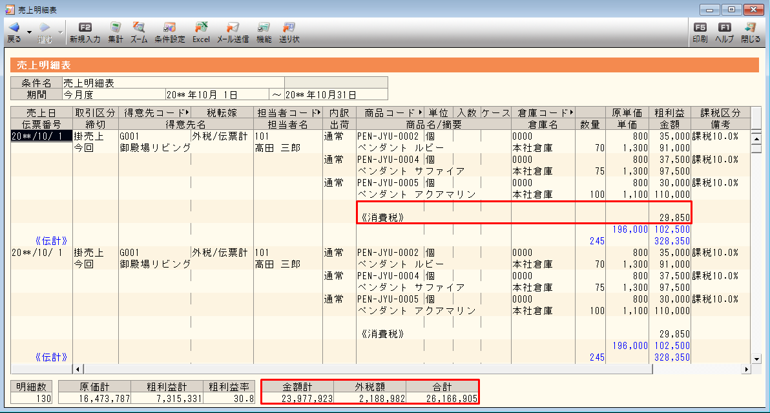770x413 pixels.
Task: Click the メール送信 (send mail) icon
Action: [234, 31]
